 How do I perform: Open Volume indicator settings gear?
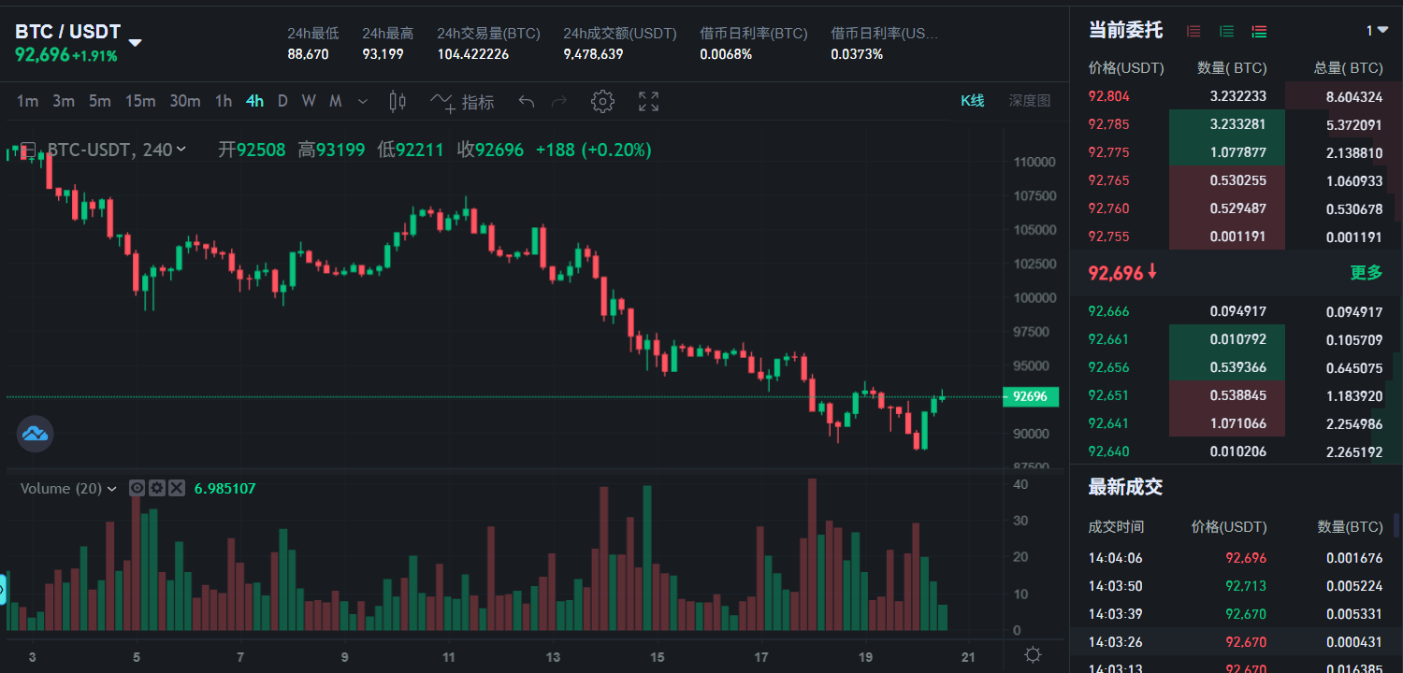click(157, 488)
